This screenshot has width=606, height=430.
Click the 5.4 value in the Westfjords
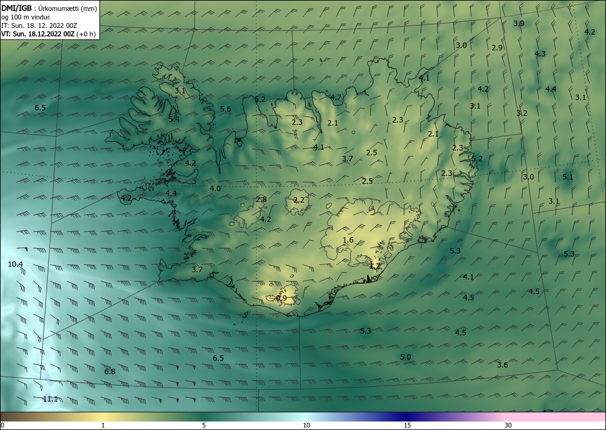point(174,119)
